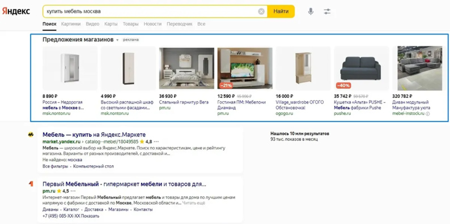Expand the Предложения магазинов dropdown arrow
This screenshot has width=450, height=224.
click(117, 40)
